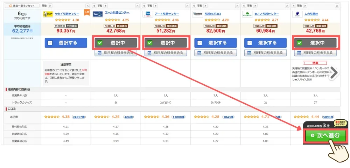Click the 引越のプロロ logo icon

point(197,14)
